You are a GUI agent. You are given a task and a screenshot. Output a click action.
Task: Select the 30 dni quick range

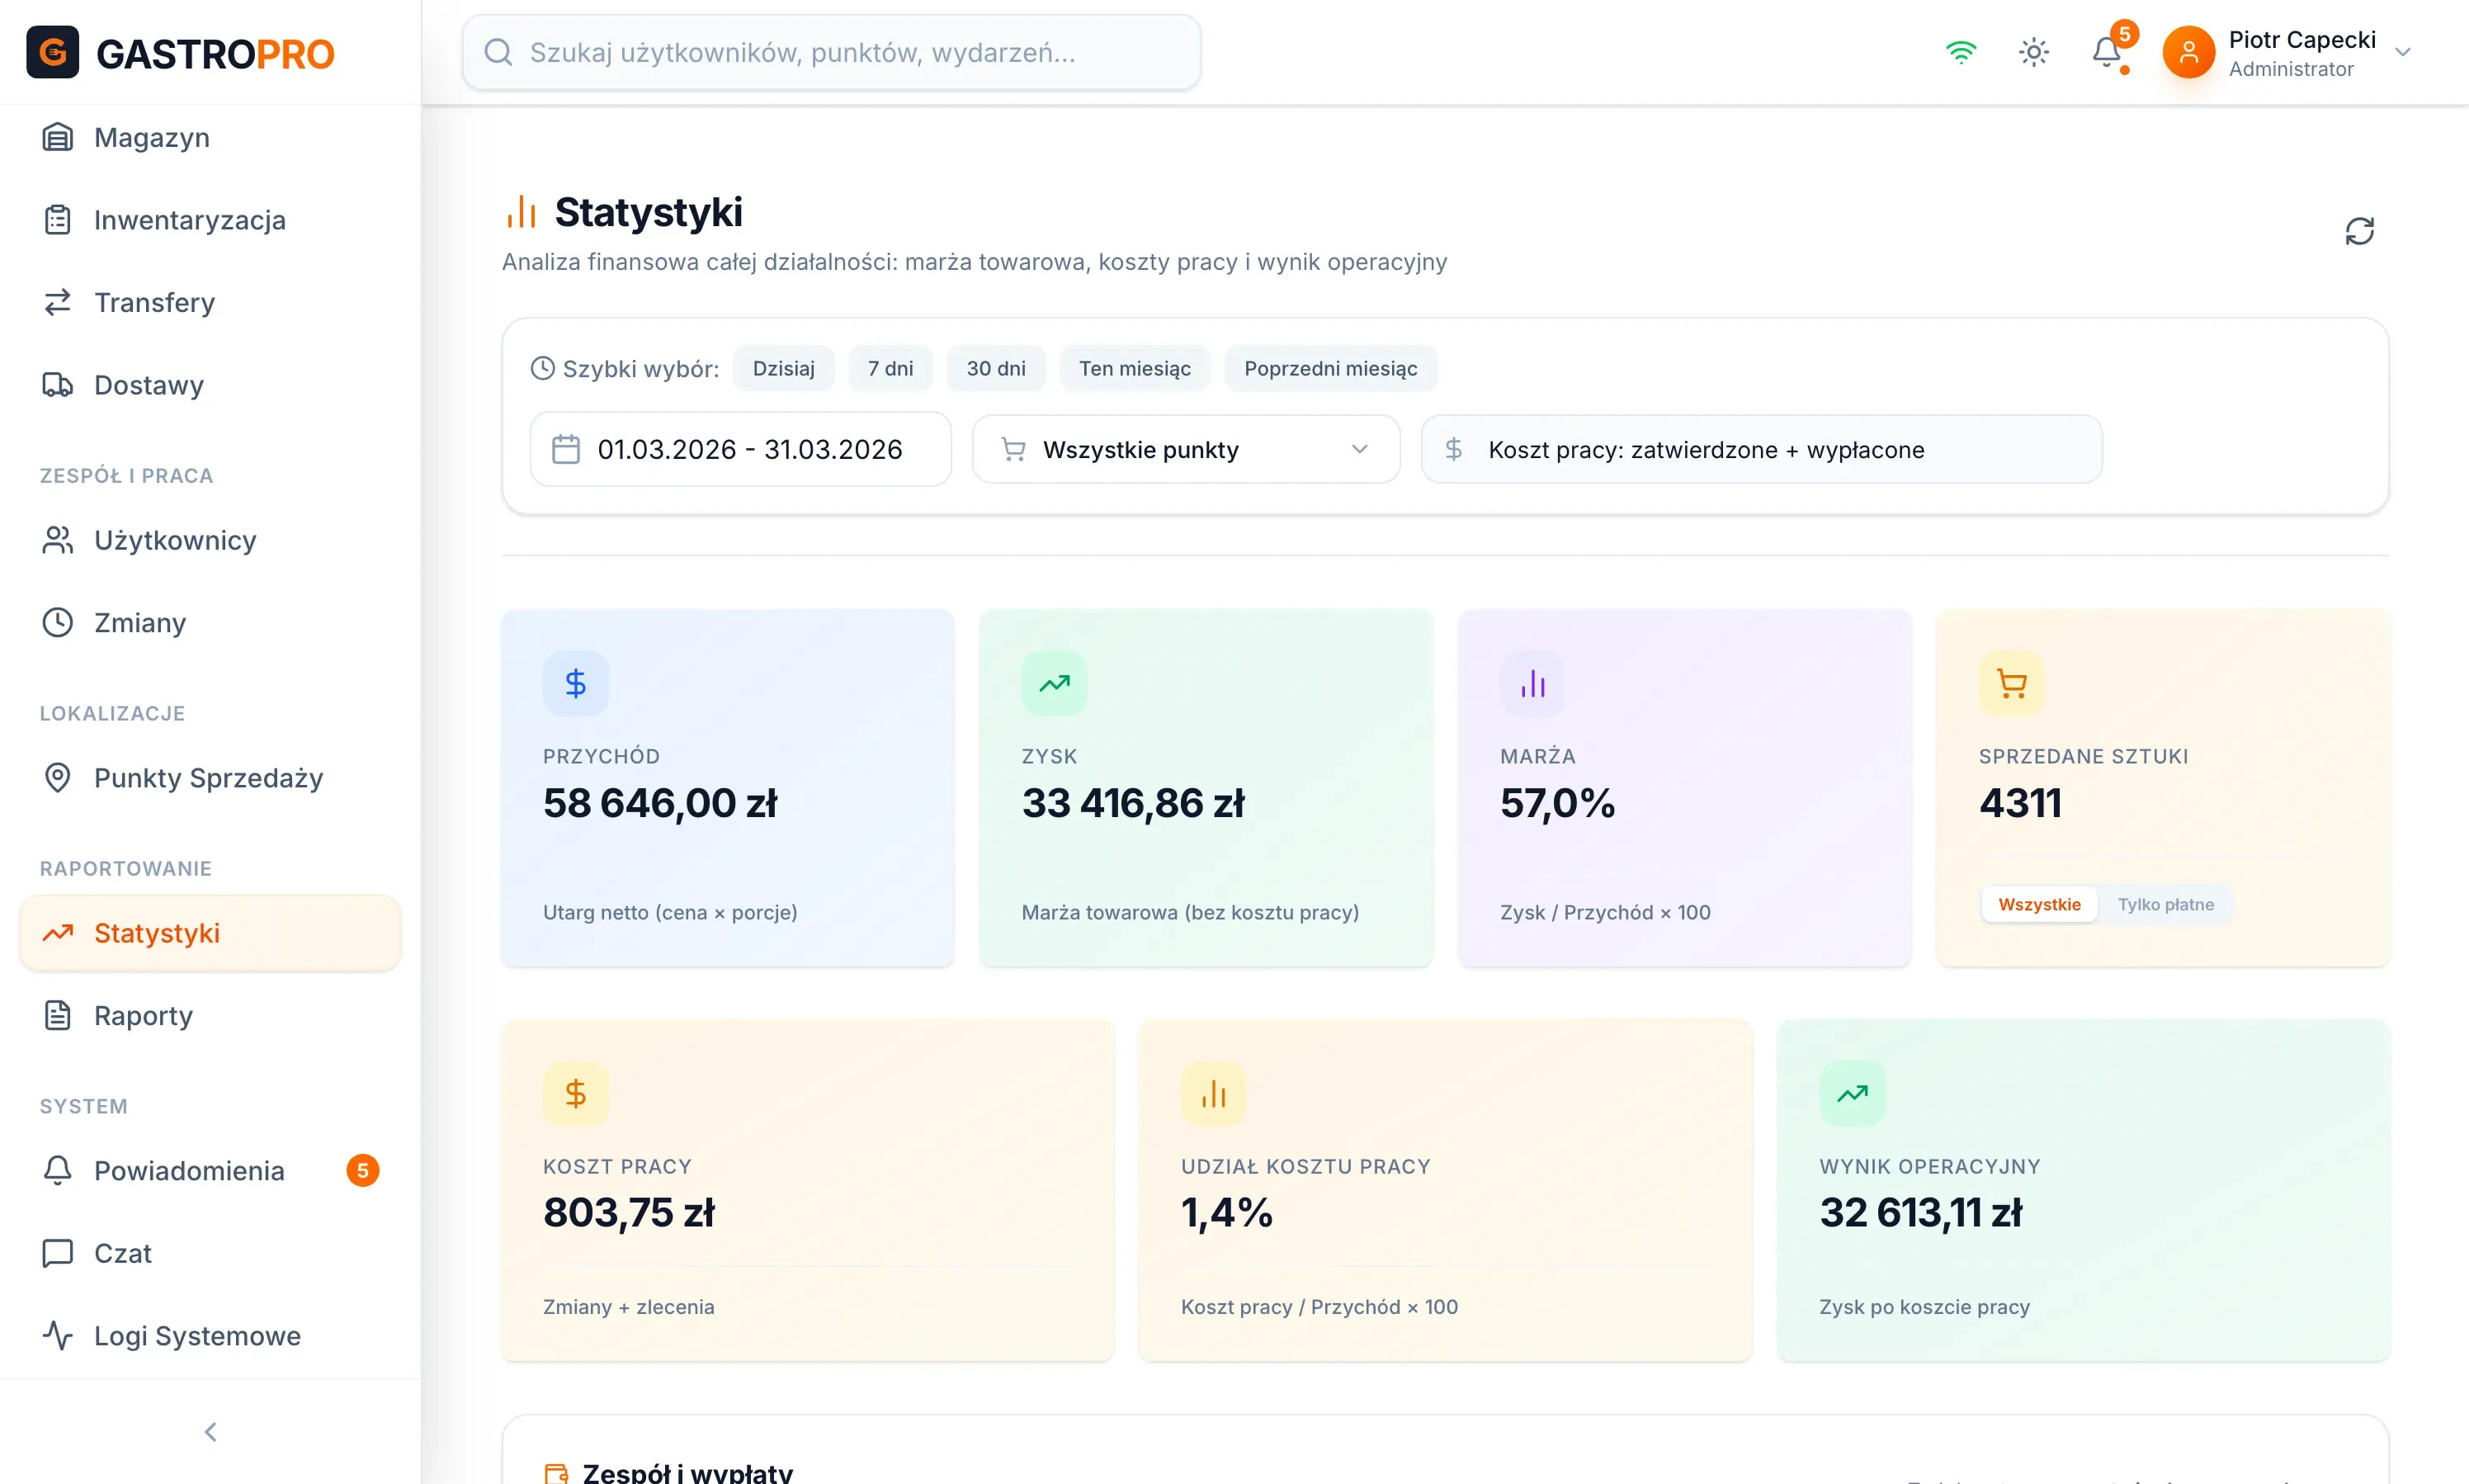(995, 368)
